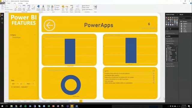This screenshot has height=108, width=192.
Task: Open the Format tab in Visualizations pane
Action: [x=170, y=29]
